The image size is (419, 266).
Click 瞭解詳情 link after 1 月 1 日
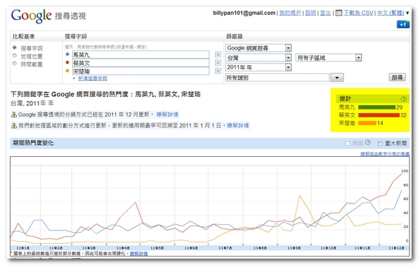click(x=238, y=125)
